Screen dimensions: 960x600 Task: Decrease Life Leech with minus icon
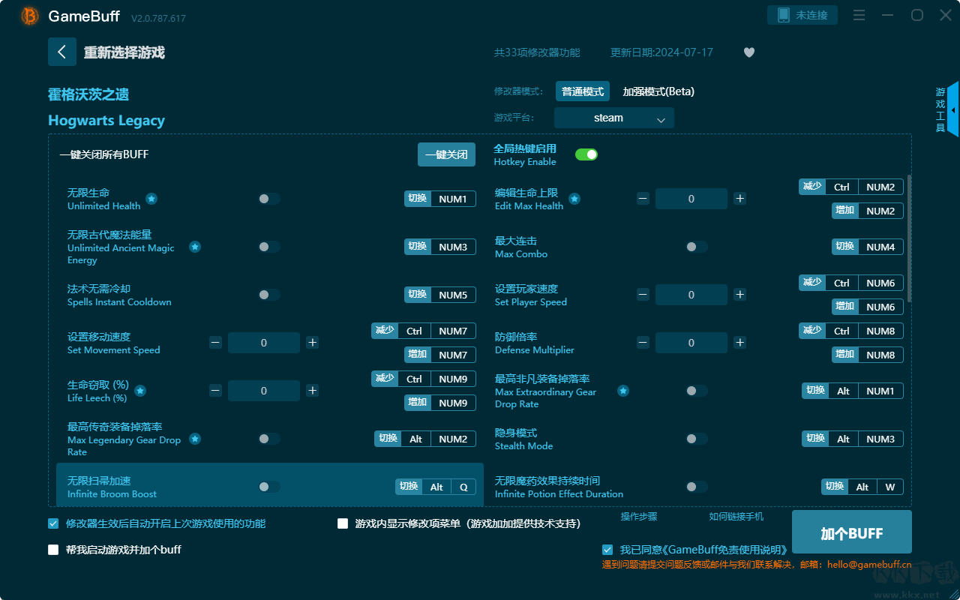point(215,391)
